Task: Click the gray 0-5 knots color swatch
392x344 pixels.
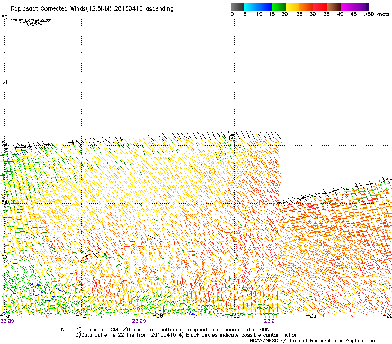Action: [237, 6]
